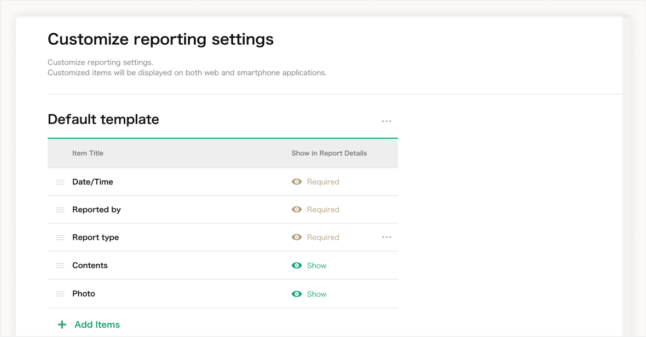
Task: Grab the drag handle on Report type row
Action: click(60, 238)
